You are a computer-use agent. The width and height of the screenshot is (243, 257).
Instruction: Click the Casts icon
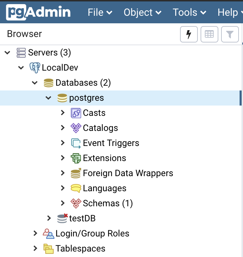tap(76, 113)
